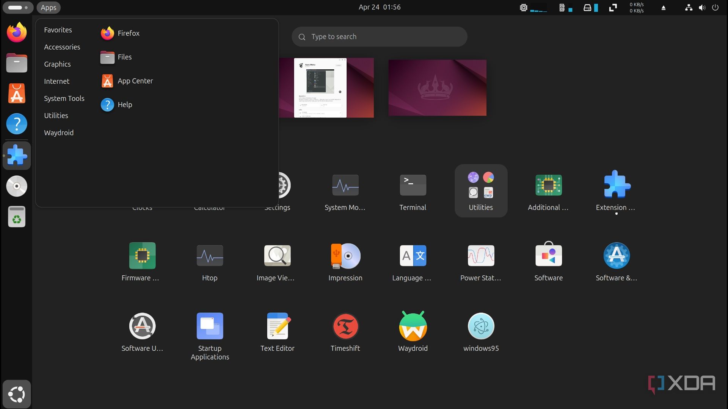This screenshot has height=409, width=728.
Task: Click the eject triangle icon in top bar
Action: coord(664,8)
